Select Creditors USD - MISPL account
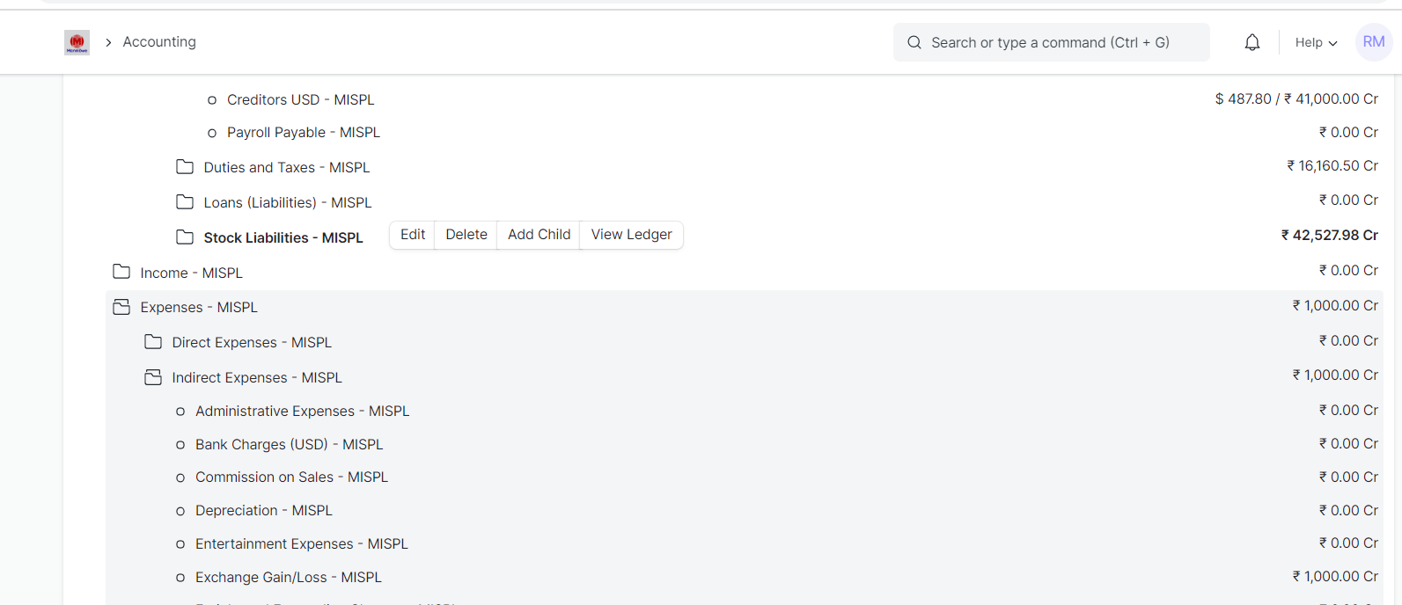 tap(301, 100)
